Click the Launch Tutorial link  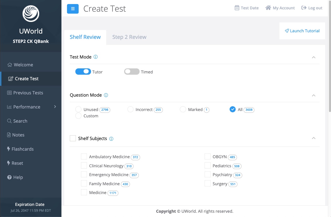302,31
